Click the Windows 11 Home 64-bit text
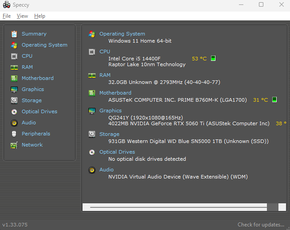Viewport: 290px width, 230px height. 140,41
